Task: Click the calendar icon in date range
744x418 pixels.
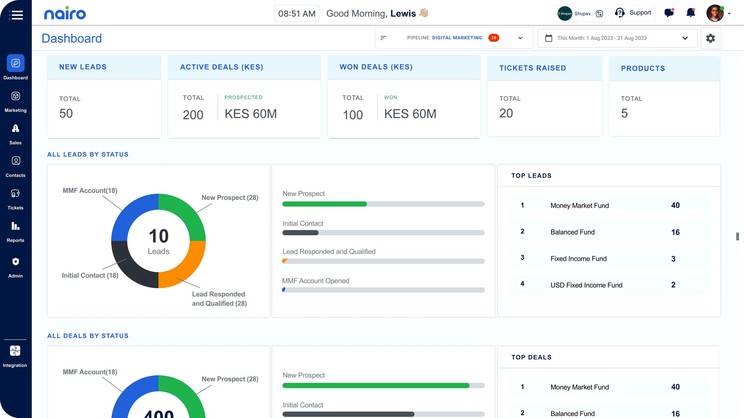Action: coord(549,38)
